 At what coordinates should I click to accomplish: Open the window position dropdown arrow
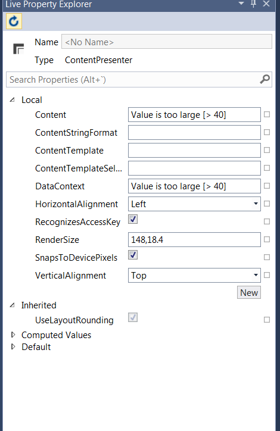(x=241, y=4)
